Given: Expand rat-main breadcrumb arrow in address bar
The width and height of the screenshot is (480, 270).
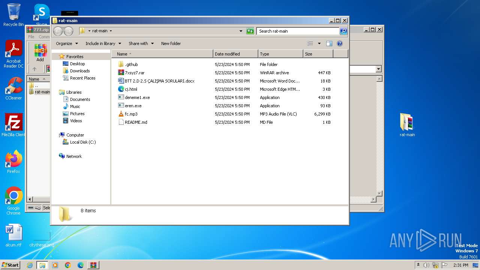Looking at the screenshot, I should coord(111,31).
